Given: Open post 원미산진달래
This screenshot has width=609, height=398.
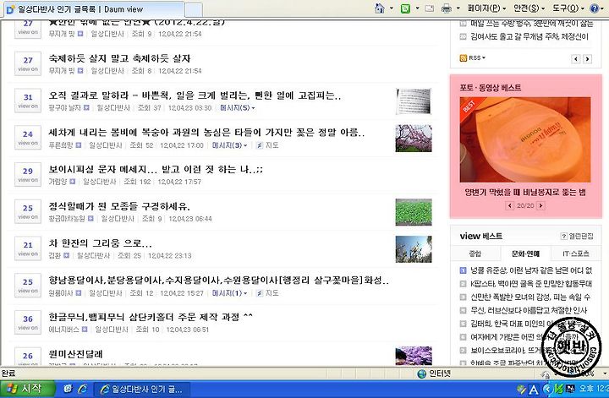Looking at the screenshot, I should (75, 354).
